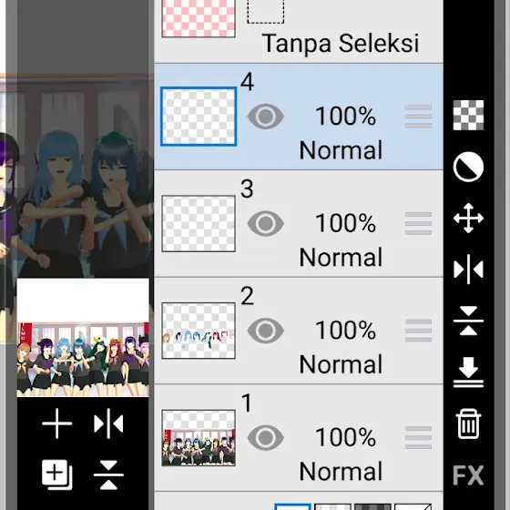
Task: Hide layer 1 with its eye icon
Action: 265,437
